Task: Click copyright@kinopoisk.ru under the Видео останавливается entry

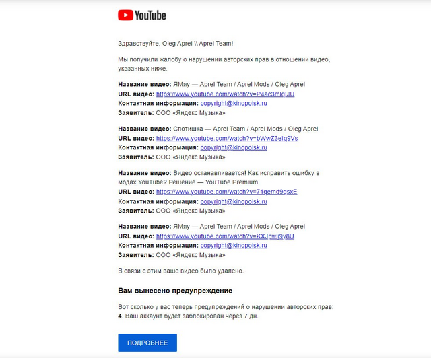Action: pyautogui.click(x=234, y=201)
